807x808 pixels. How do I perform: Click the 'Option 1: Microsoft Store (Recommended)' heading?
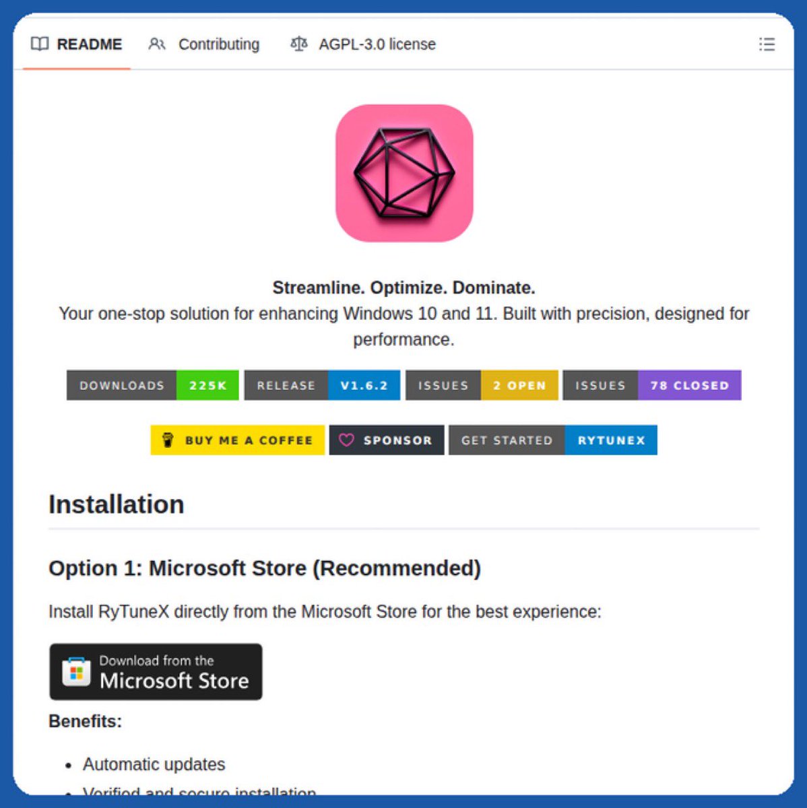(265, 568)
